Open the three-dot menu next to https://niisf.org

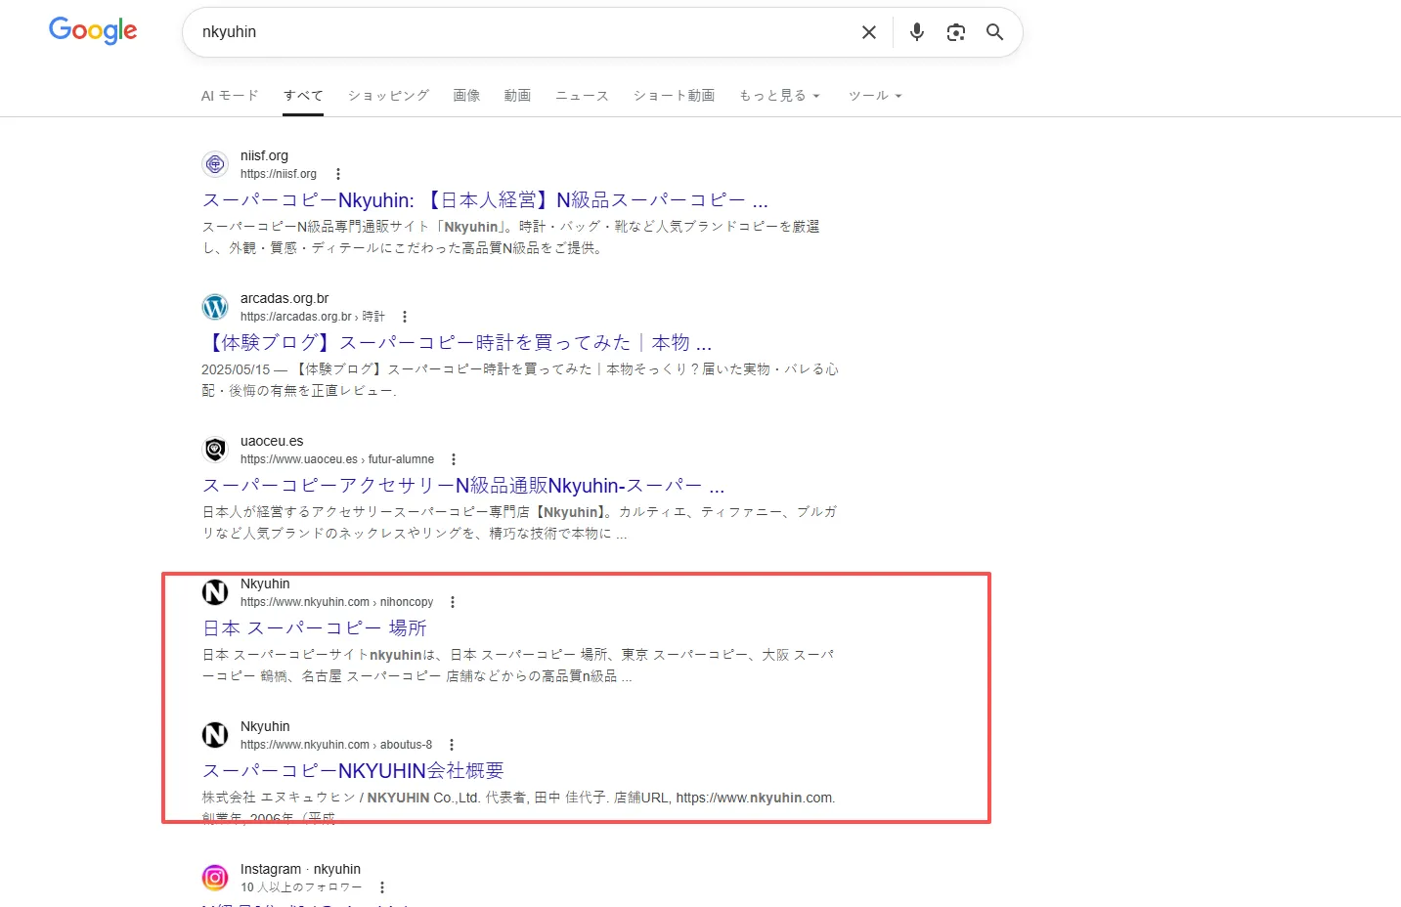(x=338, y=174)
